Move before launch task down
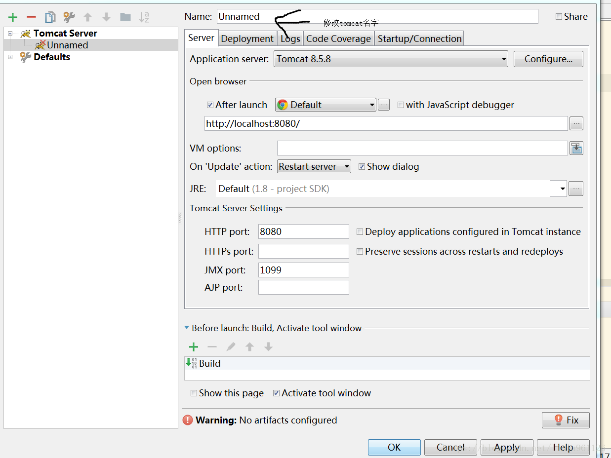 (268, 347)
